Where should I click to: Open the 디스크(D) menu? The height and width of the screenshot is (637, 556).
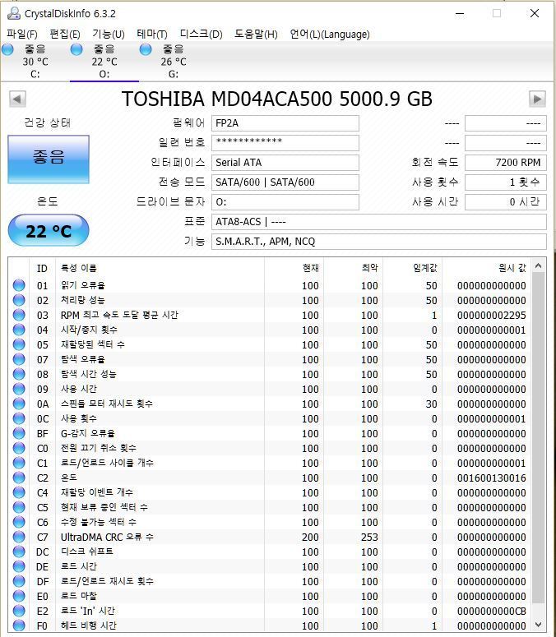pyautogui.click(x=202, y=35)
